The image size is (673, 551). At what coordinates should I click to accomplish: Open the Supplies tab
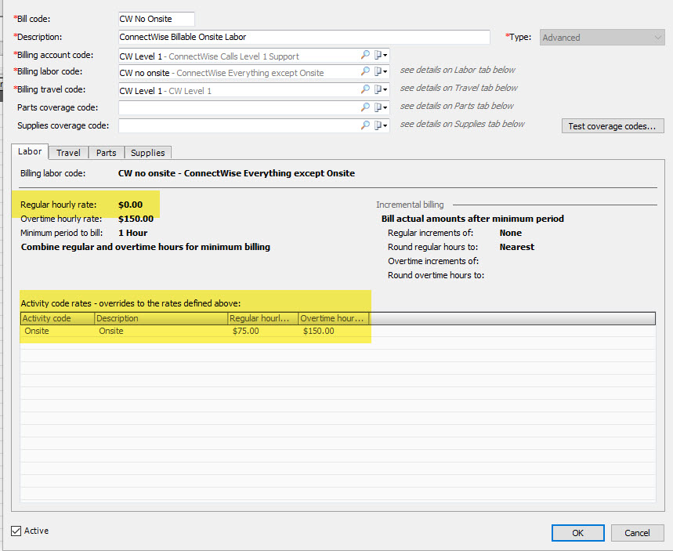tap(147, 153)
